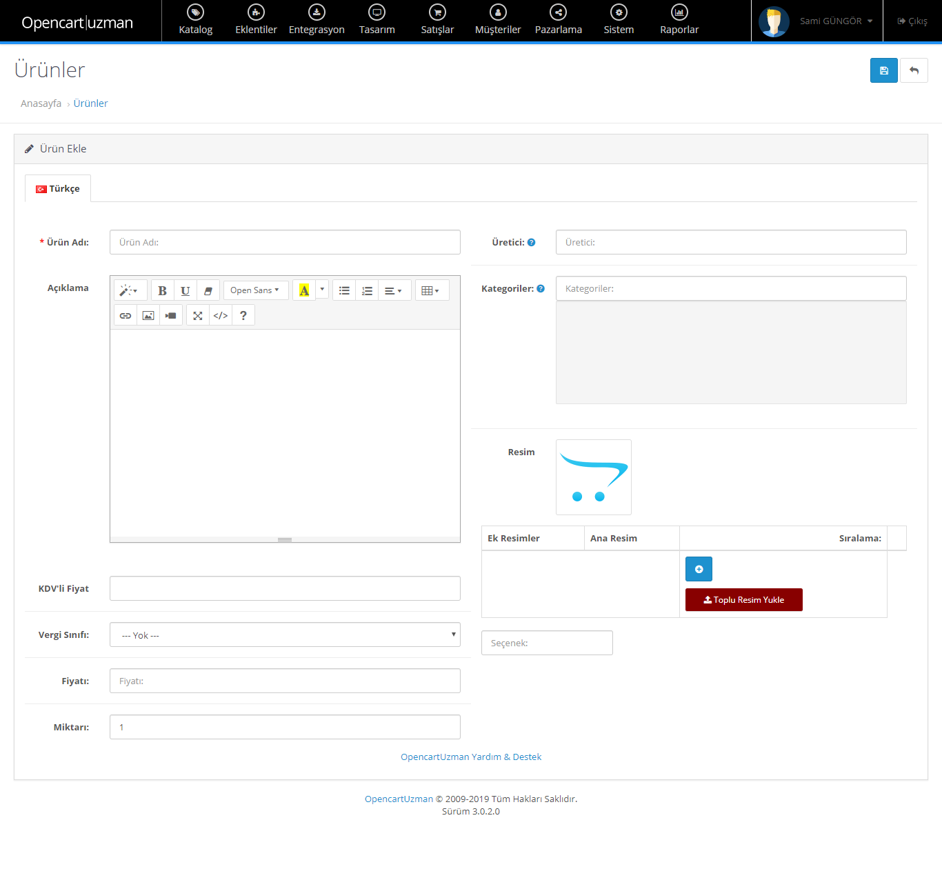Open the Katalog menu
This screenshot has height=889, width=942.
(x=195, y=21)
